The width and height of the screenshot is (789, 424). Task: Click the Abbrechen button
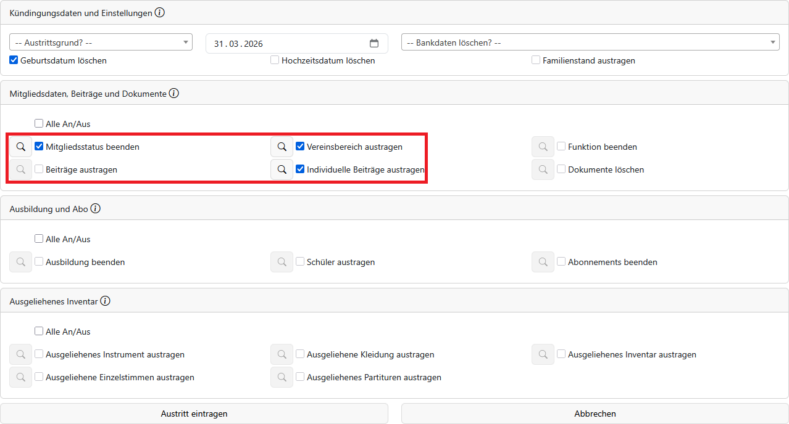coord(595,414)
